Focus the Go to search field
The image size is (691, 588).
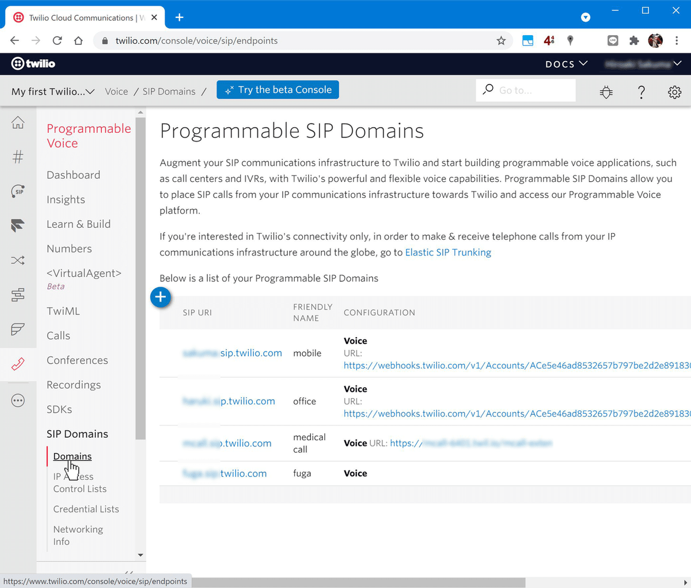[x=526, y=90]
